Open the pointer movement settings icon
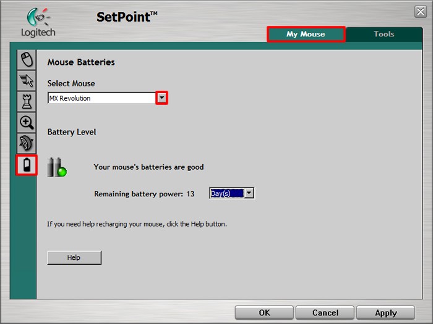Image resolution: width=433 pixels, height=324 pixels. click(27, 80)
